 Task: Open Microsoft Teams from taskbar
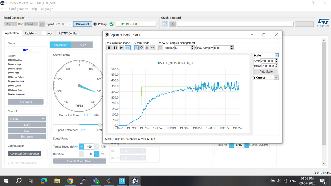point(96,181)
